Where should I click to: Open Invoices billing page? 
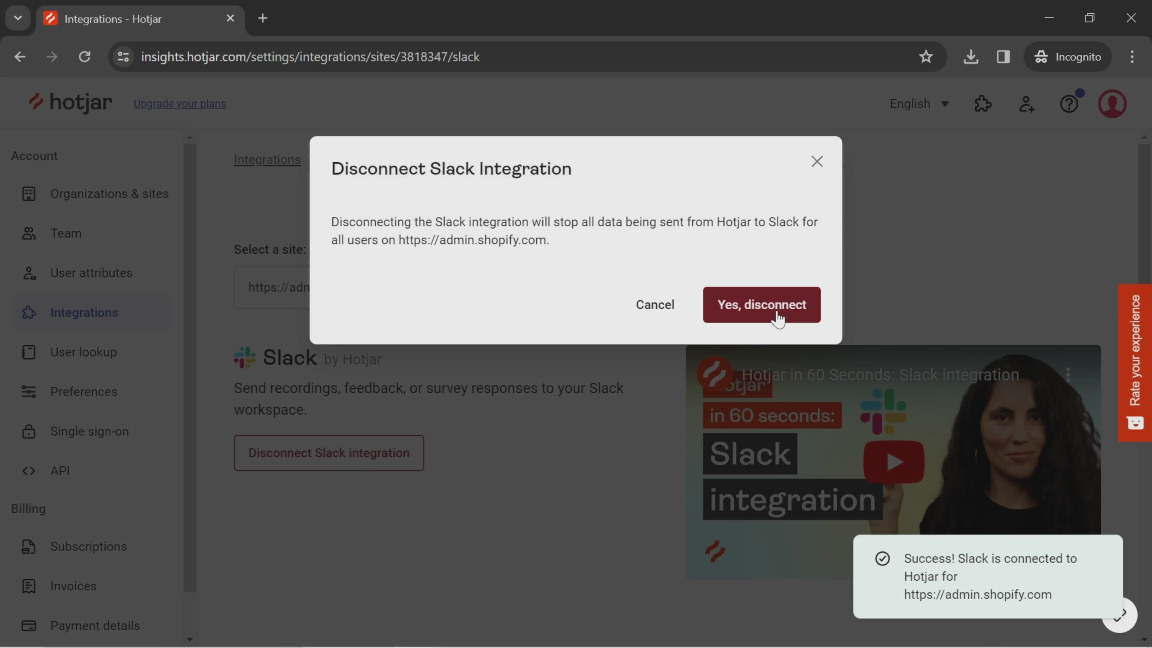pos(73,586)
